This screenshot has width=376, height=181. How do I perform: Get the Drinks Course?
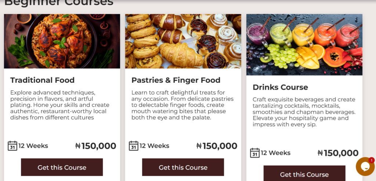(x=304, y=174)
